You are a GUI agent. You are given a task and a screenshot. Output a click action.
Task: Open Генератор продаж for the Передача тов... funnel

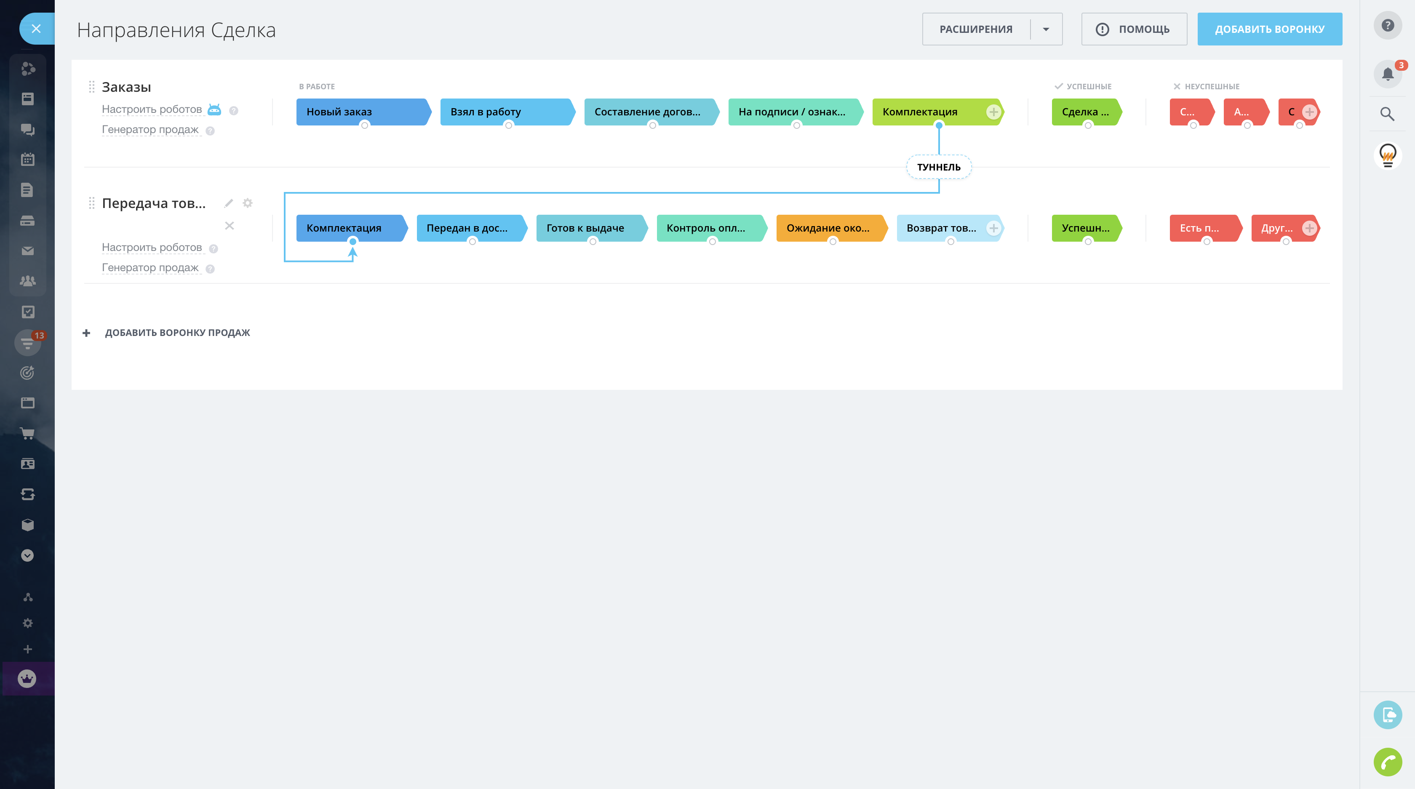[x=150, y=267]
